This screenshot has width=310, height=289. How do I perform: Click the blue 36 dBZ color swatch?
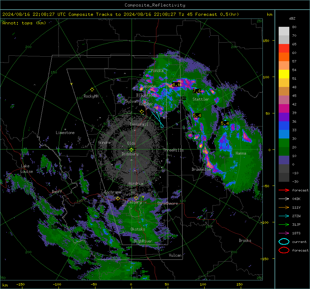point(284,126)
